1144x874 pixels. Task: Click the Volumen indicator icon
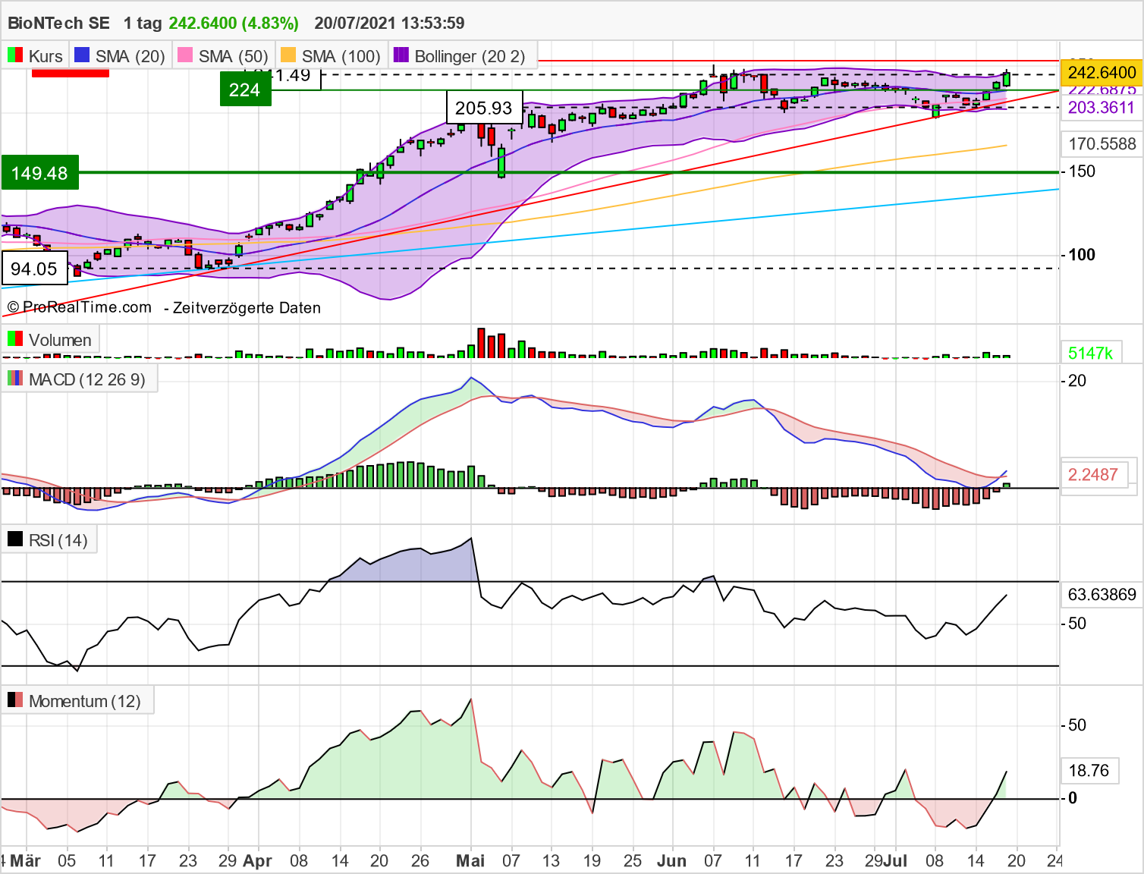point(14,339)
